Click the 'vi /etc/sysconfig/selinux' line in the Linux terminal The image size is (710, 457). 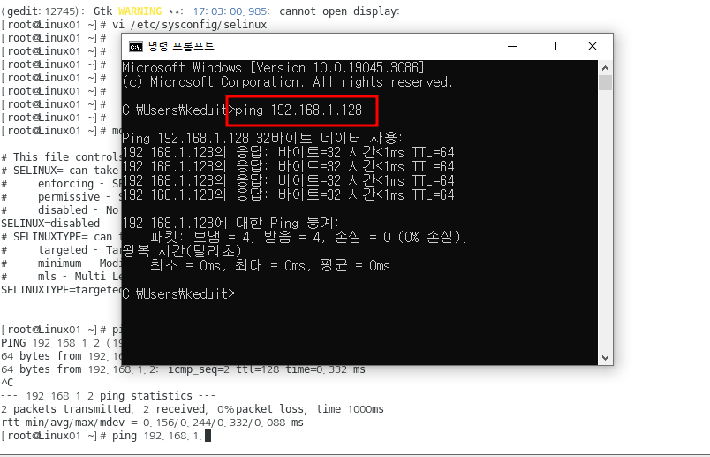pos(134,25)
